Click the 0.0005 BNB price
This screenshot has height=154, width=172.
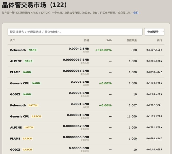coord(80,82)
